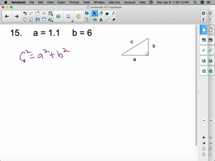Click the vertical page scrollbar
The width and height of the screenshot is (215, 161).
(x=196, y=86)
